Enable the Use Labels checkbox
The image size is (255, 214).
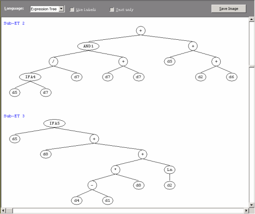[72, 9]
